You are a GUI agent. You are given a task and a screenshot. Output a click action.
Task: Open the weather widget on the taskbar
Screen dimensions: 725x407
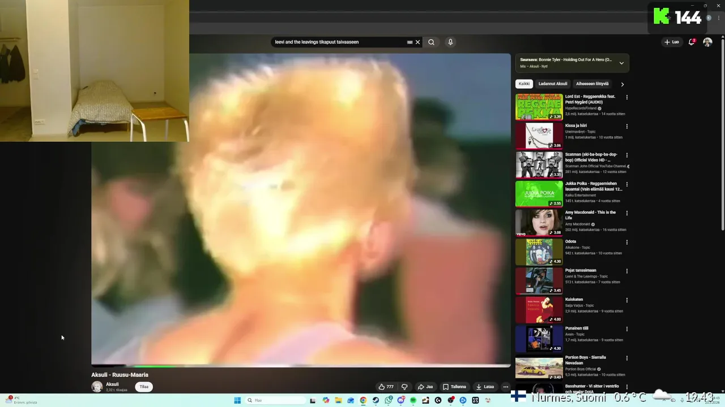coord(20,400)
